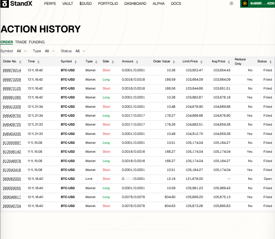Click avg price 103,654.43
The height and width of the screenshot is (239, 275).
pos(222,70)
